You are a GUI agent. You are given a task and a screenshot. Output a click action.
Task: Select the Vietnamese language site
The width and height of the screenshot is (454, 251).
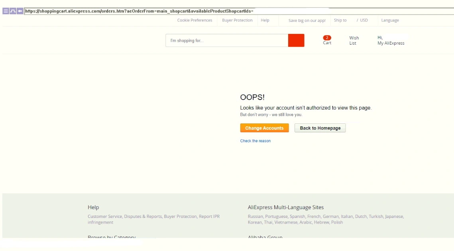(x=285, y=222)
